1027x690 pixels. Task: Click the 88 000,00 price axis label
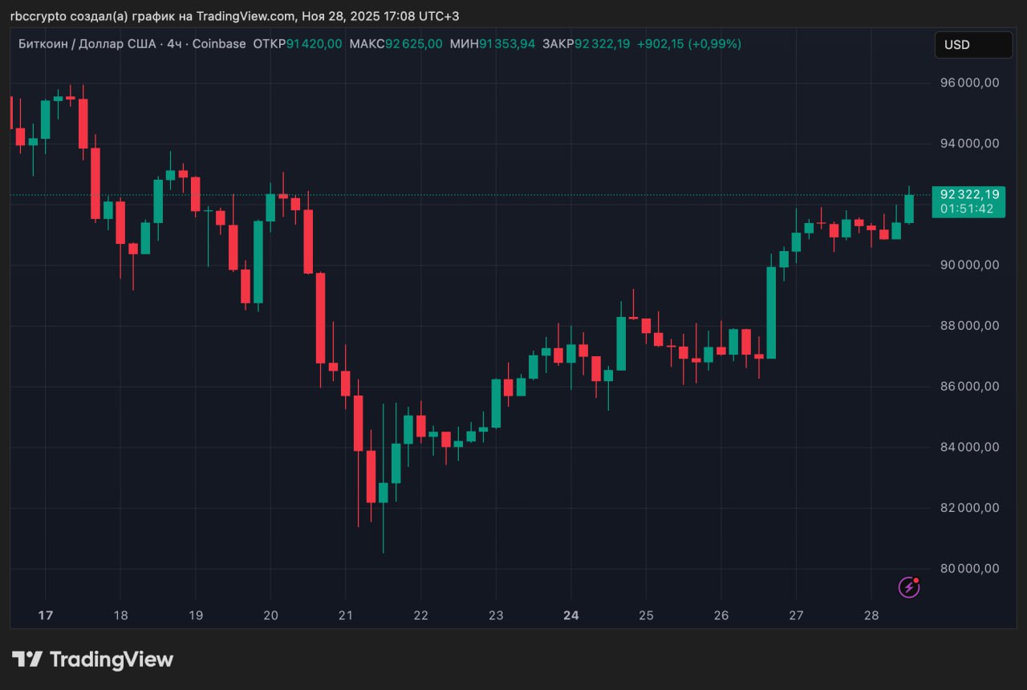969,326
